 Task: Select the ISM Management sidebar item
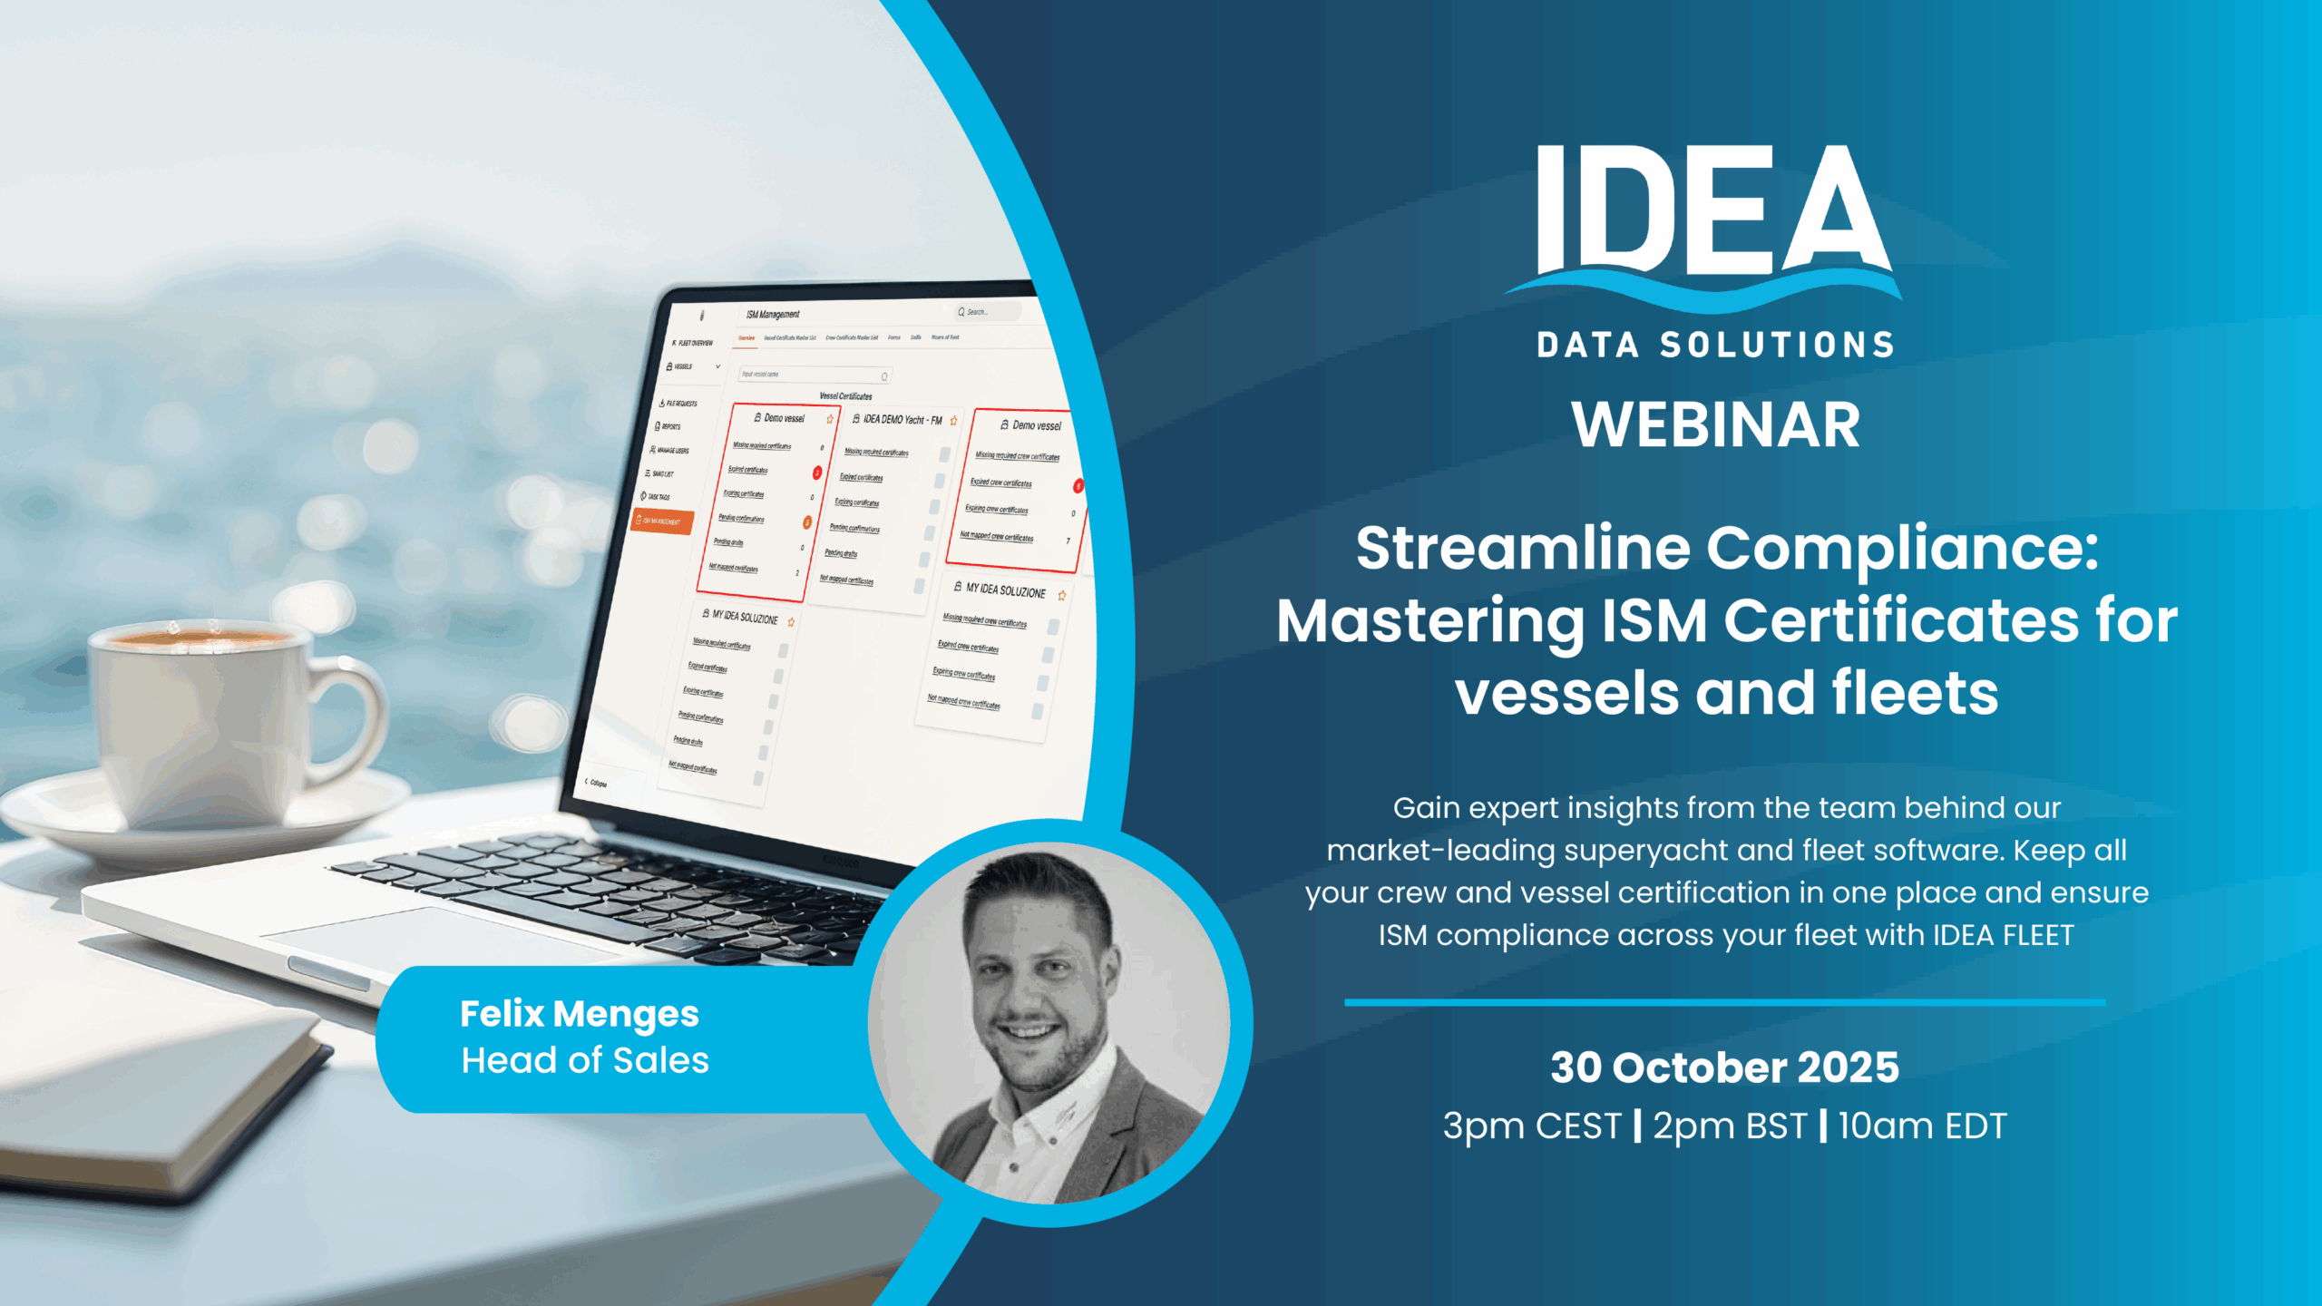(661, 521)
